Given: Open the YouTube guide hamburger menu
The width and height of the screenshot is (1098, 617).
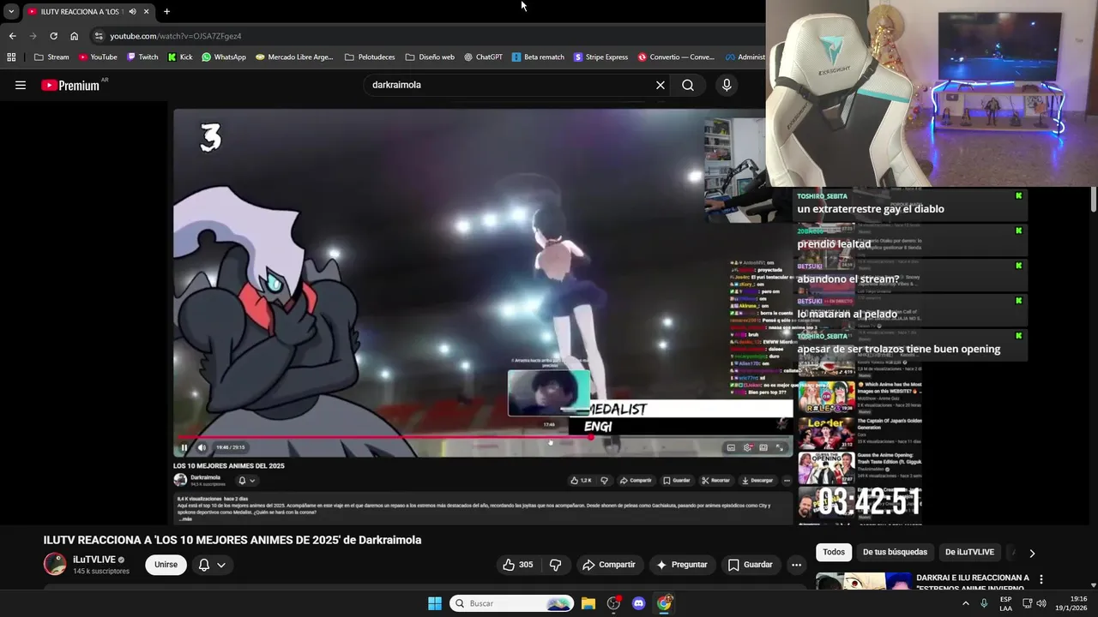Looking at the screenshot, I should tap(21, 85).
